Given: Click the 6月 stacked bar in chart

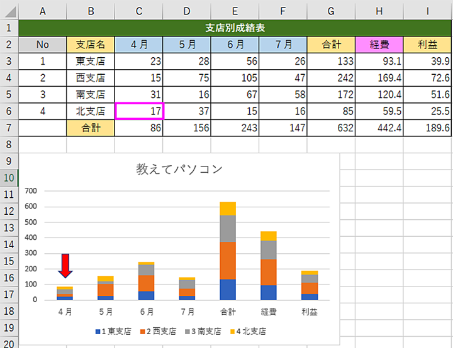Looking at the screenshot, I should [x=147, y=281].
